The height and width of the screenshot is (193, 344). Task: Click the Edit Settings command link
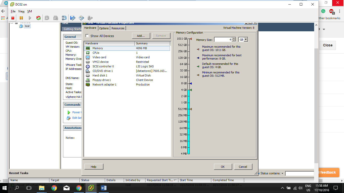click(77, 118)
